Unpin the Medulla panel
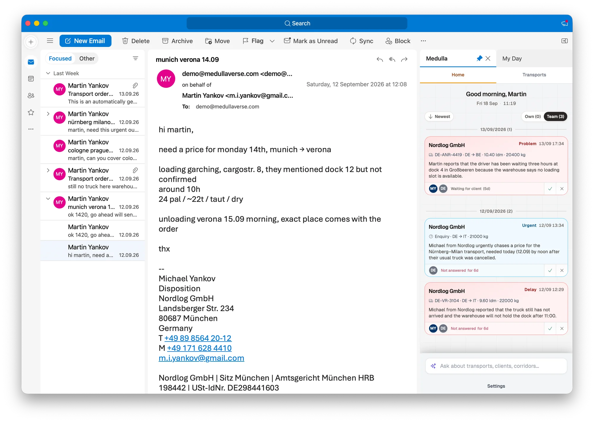 click(x=479, y=59)
